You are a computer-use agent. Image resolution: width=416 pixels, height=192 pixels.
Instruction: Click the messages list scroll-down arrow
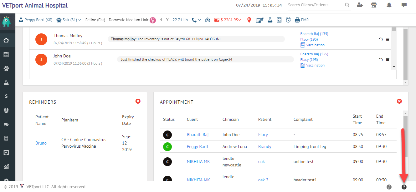(x=394, y=67)
